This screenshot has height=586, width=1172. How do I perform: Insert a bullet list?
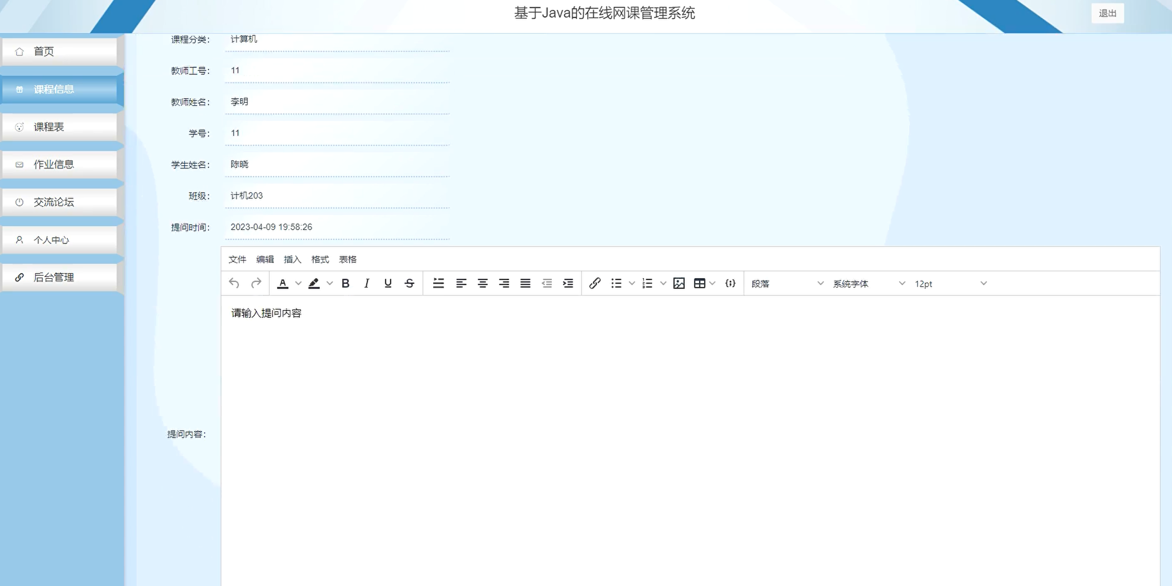click(616, 283)
